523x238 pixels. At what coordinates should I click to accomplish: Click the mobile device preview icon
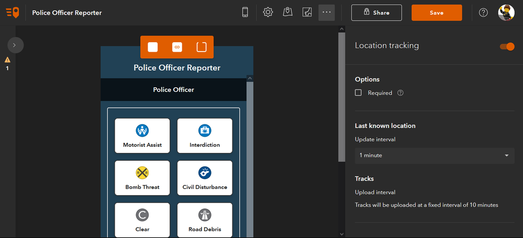pyautogui.click(x=245, y=13)
